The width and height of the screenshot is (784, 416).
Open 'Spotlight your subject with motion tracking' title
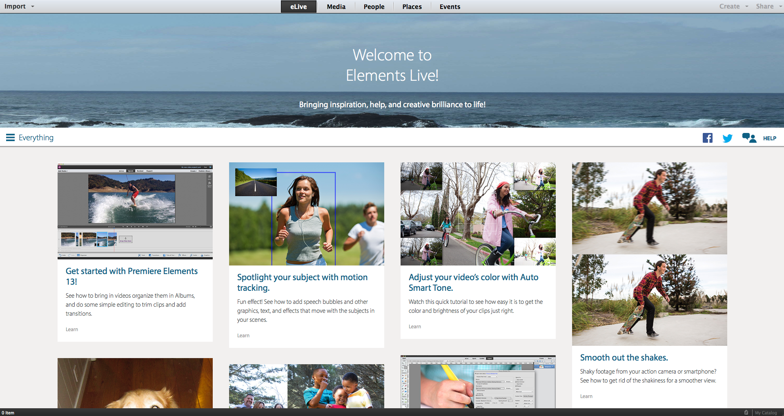302,283
